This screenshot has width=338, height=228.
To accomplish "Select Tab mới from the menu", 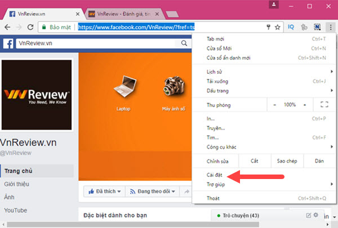I will click(264, 39).
